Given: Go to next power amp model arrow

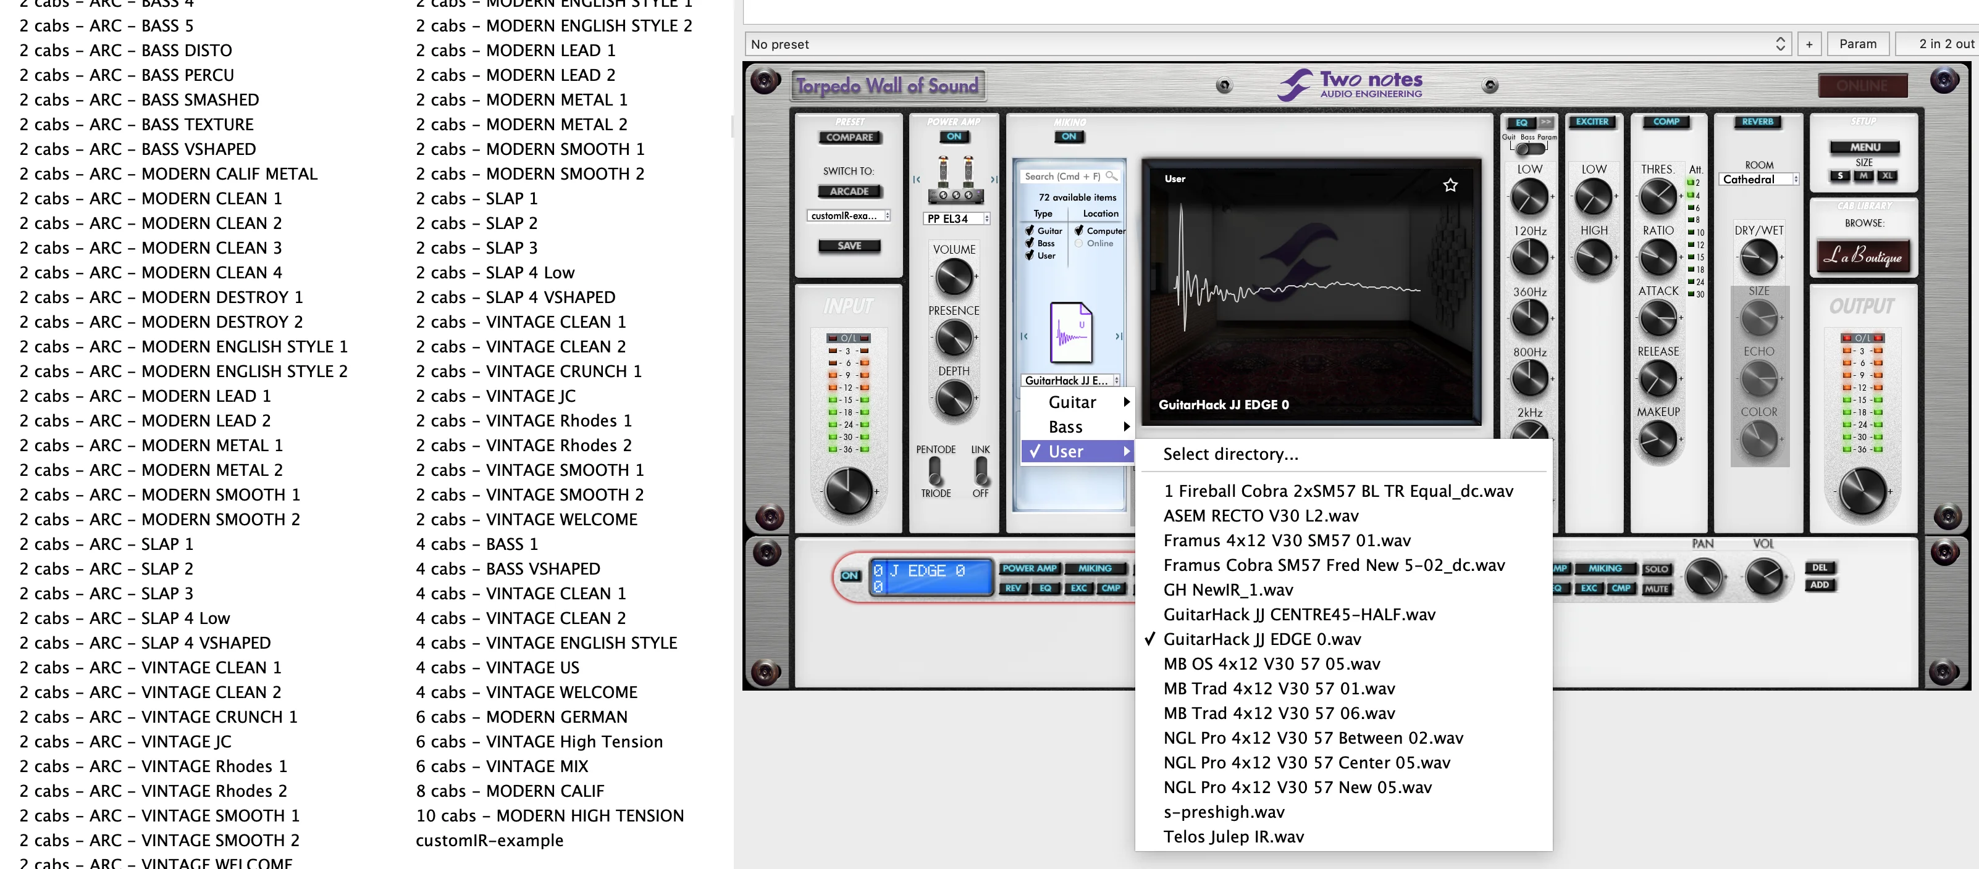Looking at the screenshot, I should (x=993, y=180).
